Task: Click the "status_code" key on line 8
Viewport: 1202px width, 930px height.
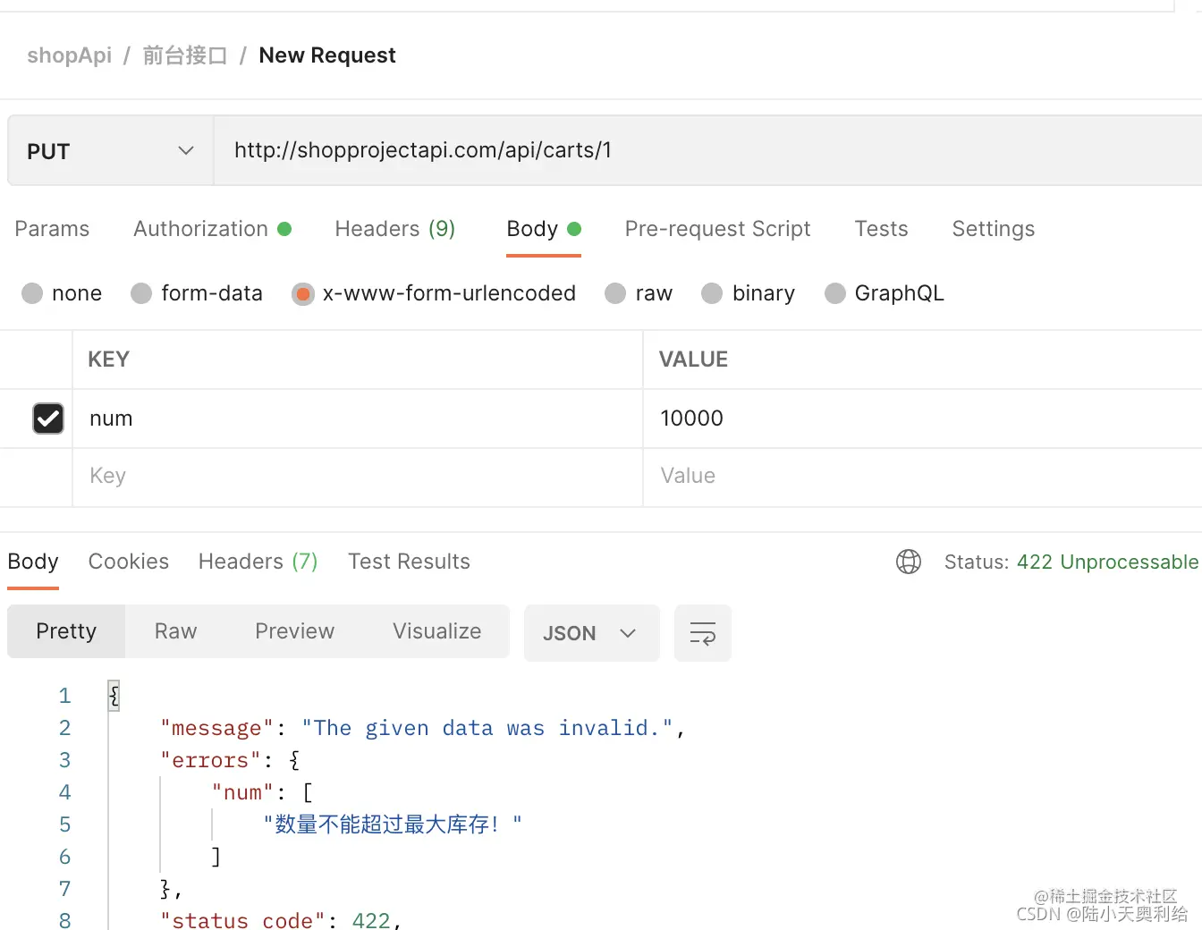Action: [242, 919]
